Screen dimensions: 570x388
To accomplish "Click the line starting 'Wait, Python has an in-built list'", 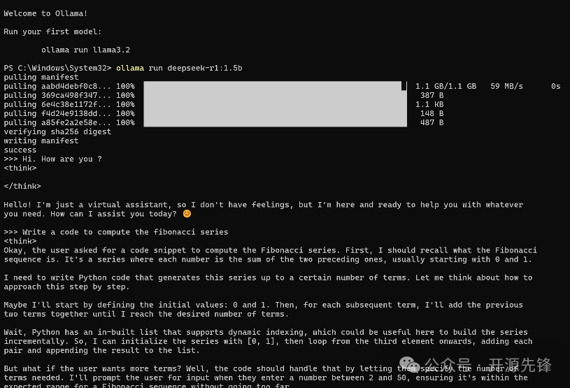I will (265, 332).
